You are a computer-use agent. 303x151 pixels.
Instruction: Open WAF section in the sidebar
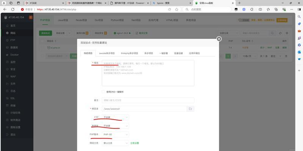point(13,76)
